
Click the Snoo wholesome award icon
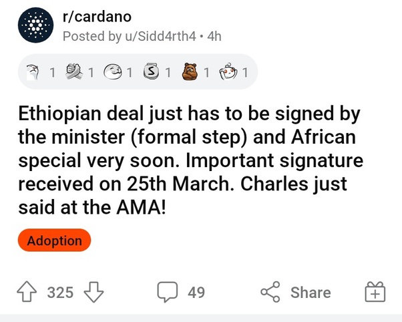(x=230, y=71)
